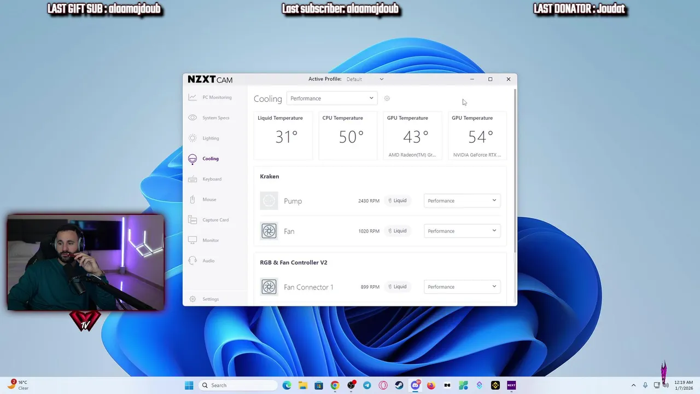Click the Kraken Fan Liquid source chip
The height and width of the screenshot is (394, 700).
398,231
